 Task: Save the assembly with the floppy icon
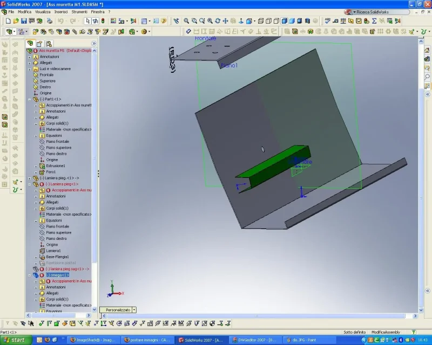click(x=24, y=21)
